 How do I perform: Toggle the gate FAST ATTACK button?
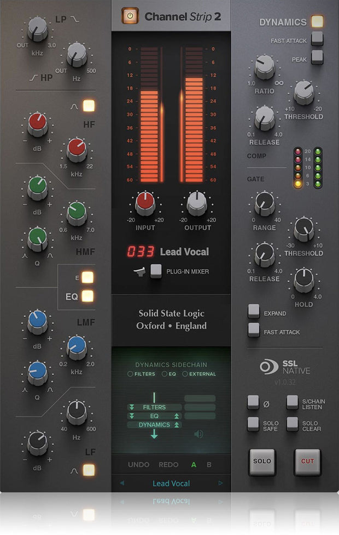point(254,329)
